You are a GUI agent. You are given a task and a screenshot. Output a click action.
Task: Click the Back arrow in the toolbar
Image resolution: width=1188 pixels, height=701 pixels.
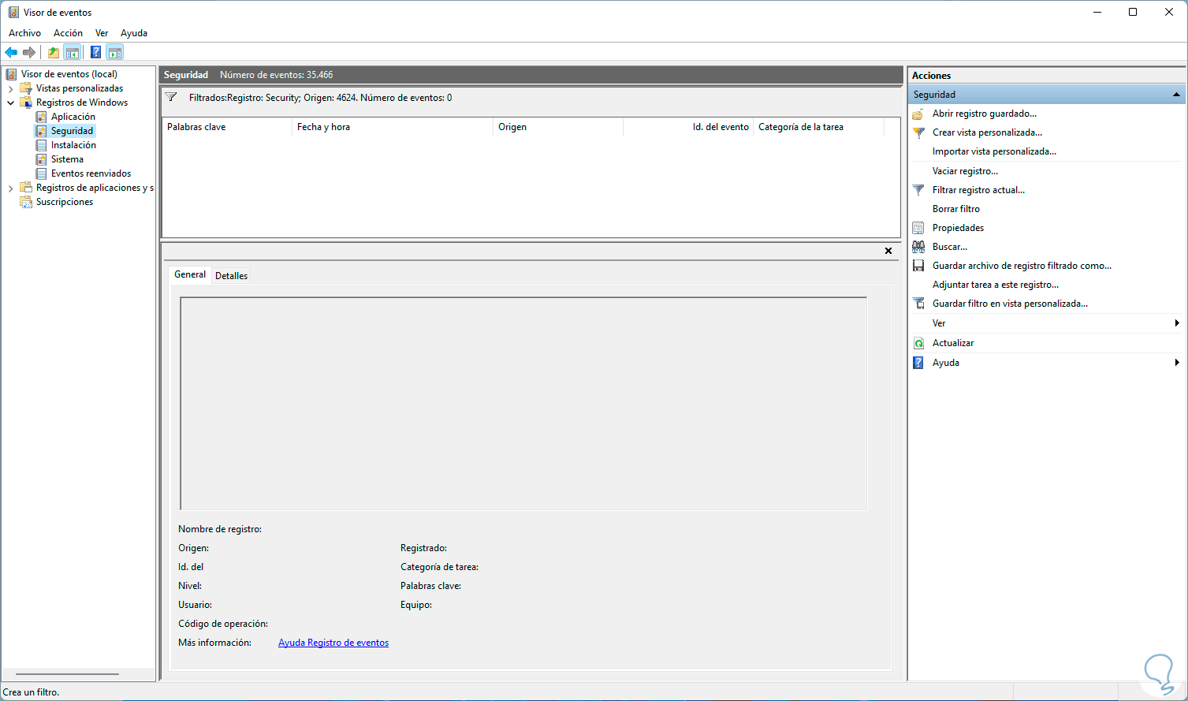pyautogui.click(x=11, y=53)
